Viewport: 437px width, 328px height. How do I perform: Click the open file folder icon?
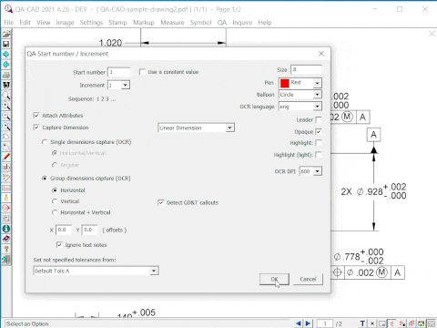click(6, 34)
